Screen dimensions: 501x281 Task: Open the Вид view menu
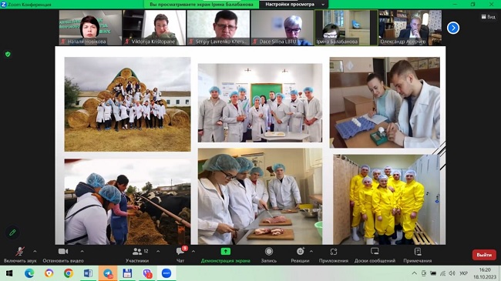coord(488,17)
